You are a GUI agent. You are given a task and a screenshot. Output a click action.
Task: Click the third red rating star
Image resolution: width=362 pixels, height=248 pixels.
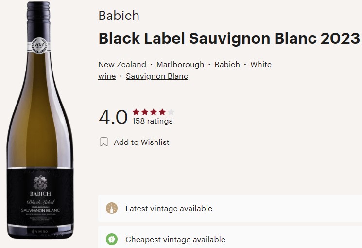click(x=154, y=112)
